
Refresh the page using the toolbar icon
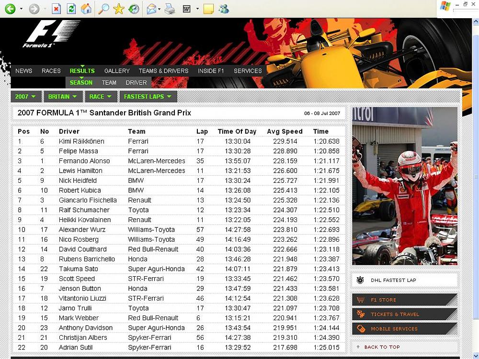(x=71, y=9)
